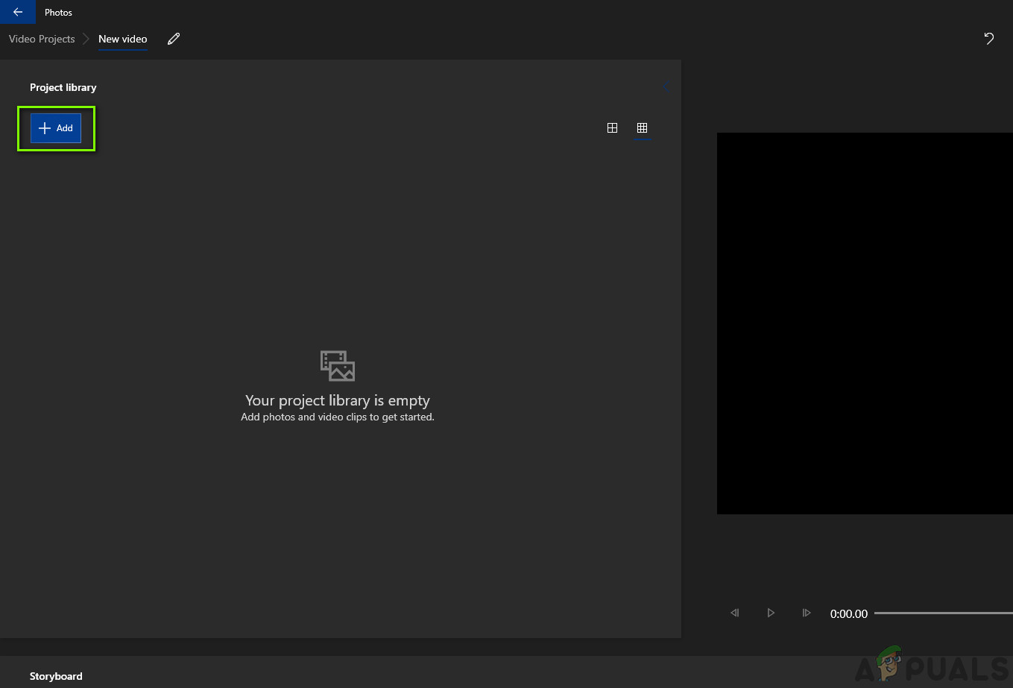Go back with the arrow in the title bar
This screenshot has width=1013, height=688.
18,12
